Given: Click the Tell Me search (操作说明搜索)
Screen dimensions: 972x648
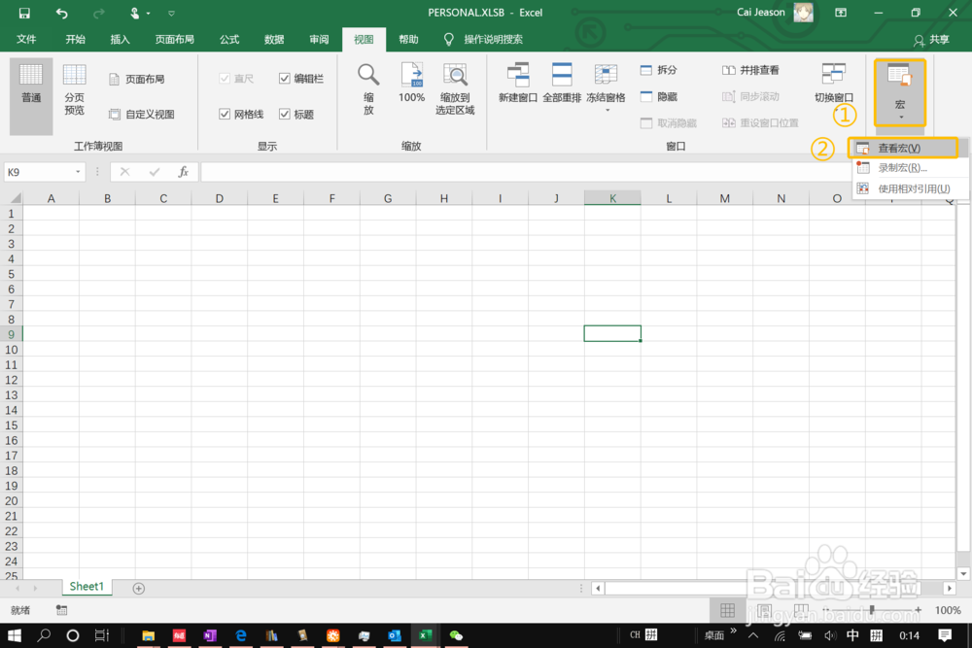Looking at the screenshot, I should (493, 39).
